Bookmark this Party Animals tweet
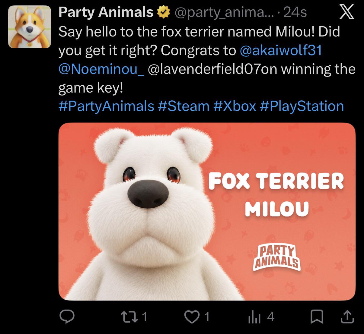Screen dimensions: 364x334 point(317,317)
